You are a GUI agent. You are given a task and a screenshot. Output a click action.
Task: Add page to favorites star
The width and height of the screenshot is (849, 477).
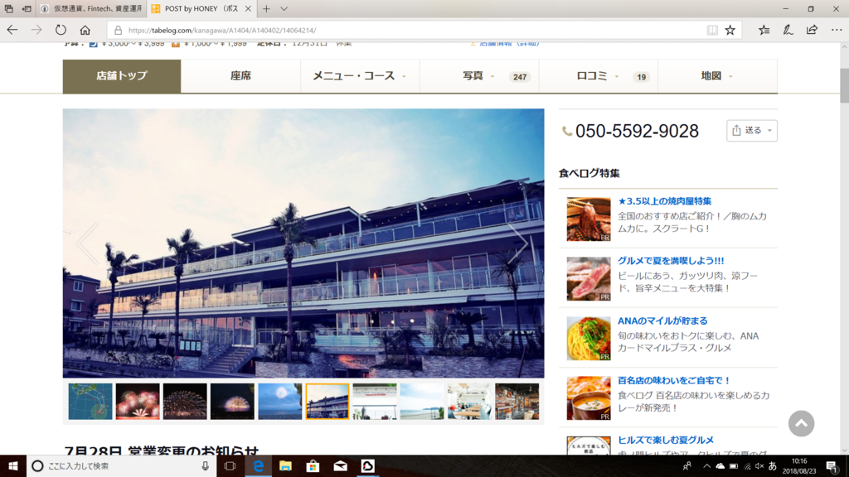(730, 31)
